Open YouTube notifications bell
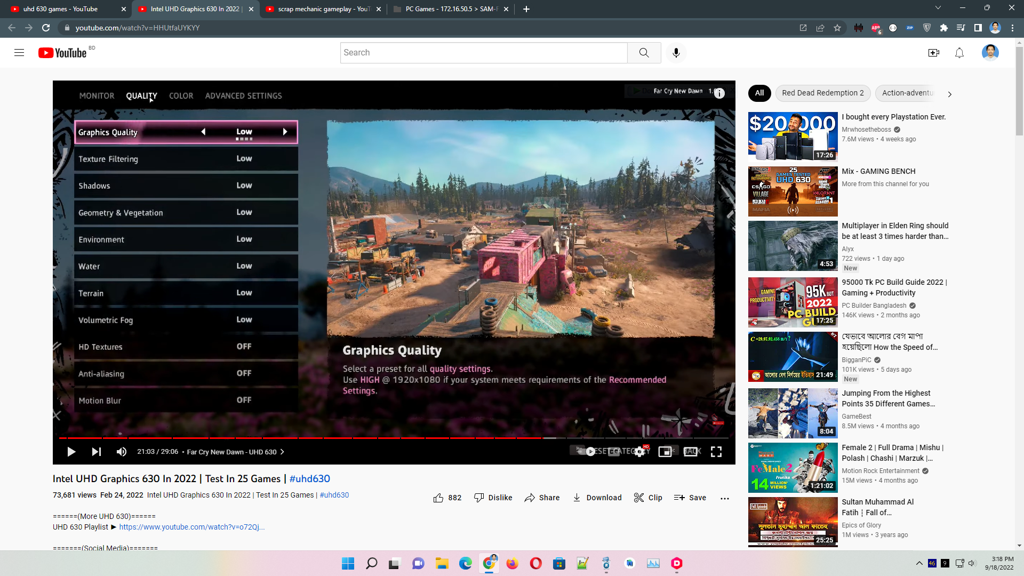The image size is (1024, 576). 959,52
